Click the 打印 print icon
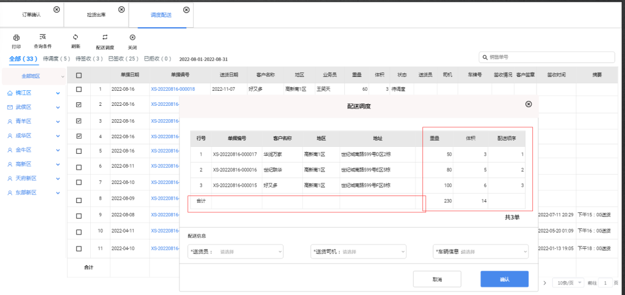The image size is (625, 295). 16,38
